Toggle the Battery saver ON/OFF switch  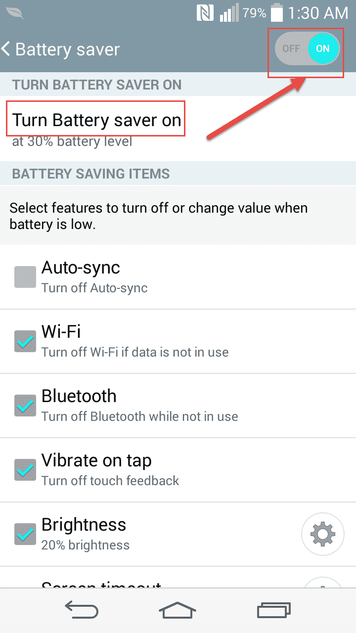[x=307, y=49]
